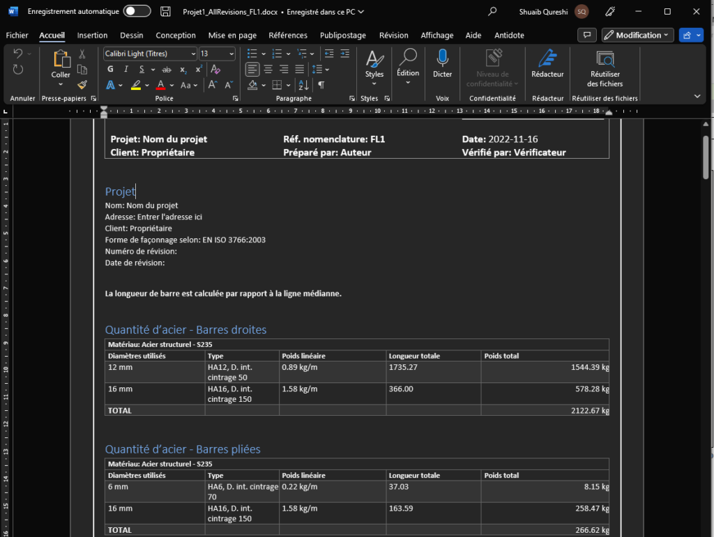Open the Rédacteur editor tool
This screenshot has height=537, width=714.
point(547,59)
